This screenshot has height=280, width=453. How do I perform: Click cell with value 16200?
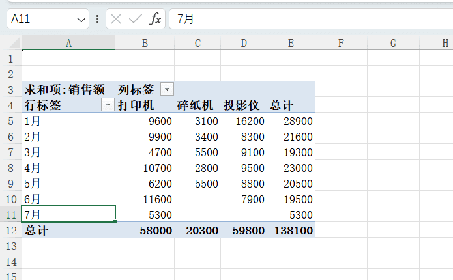[244, 121]
